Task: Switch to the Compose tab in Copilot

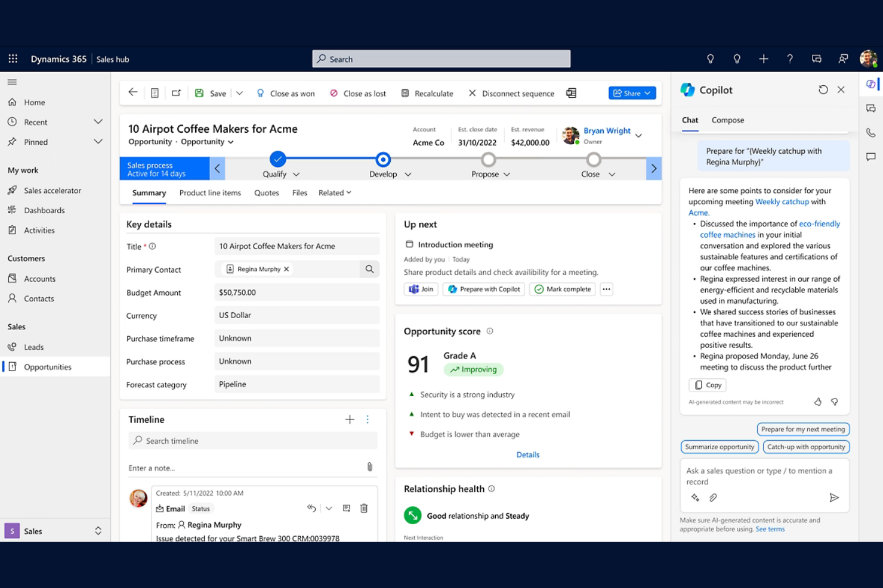Action: pyautogui.click(x=727, y=120)
